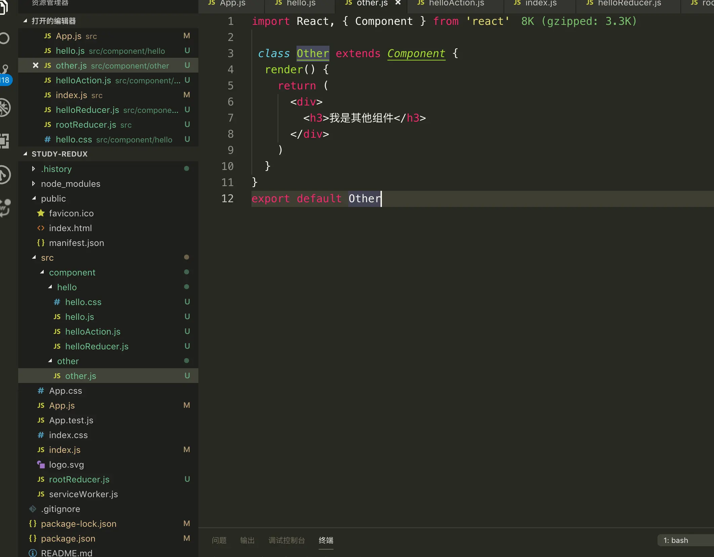Open App.test.js in the file tree
This screenshot has height=557, width=714.
[108, 420]
